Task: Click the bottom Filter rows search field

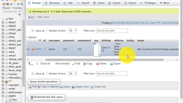Action: pos(112,74)
